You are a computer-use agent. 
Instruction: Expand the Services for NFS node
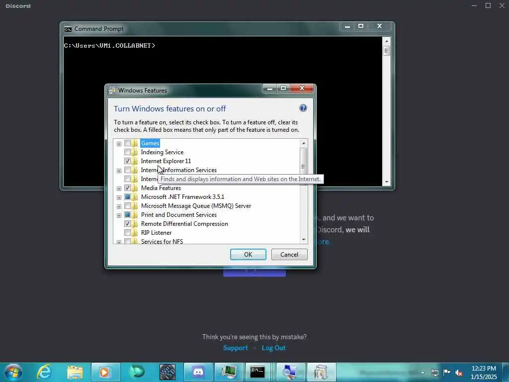coord(119,242)
